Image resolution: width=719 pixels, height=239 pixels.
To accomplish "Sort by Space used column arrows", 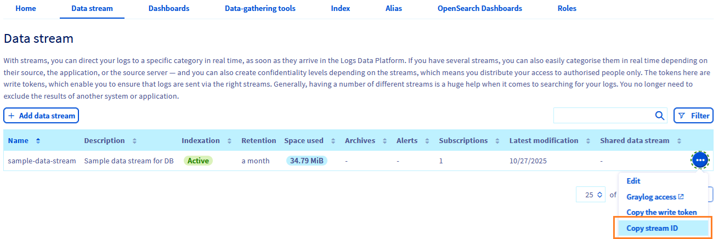I will pos(333,141).
